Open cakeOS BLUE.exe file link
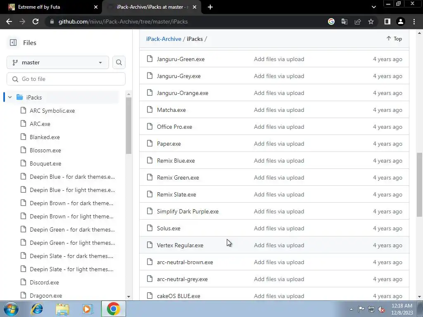Screen dimensions: 423x317 178,296
